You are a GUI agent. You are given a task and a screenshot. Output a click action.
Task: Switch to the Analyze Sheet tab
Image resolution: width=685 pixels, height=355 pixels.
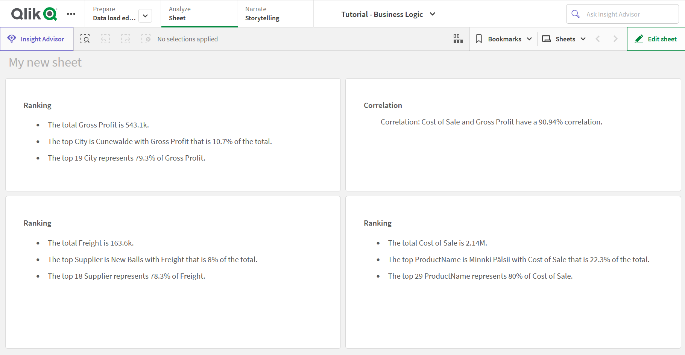pos(199,14)
